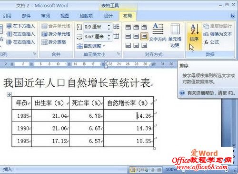Select Align Top Left alignment
Viewport: 238px width, 174px height.
tap(128, 27)
